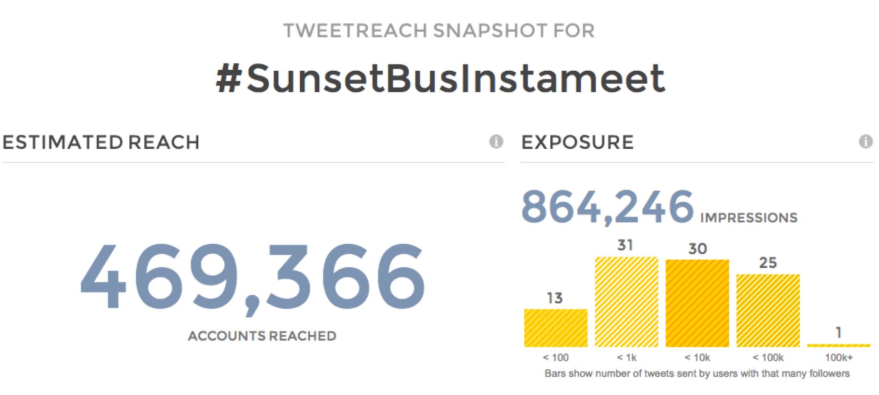
Task: Select the '100k+' axis label
Action: pos(838,357)
